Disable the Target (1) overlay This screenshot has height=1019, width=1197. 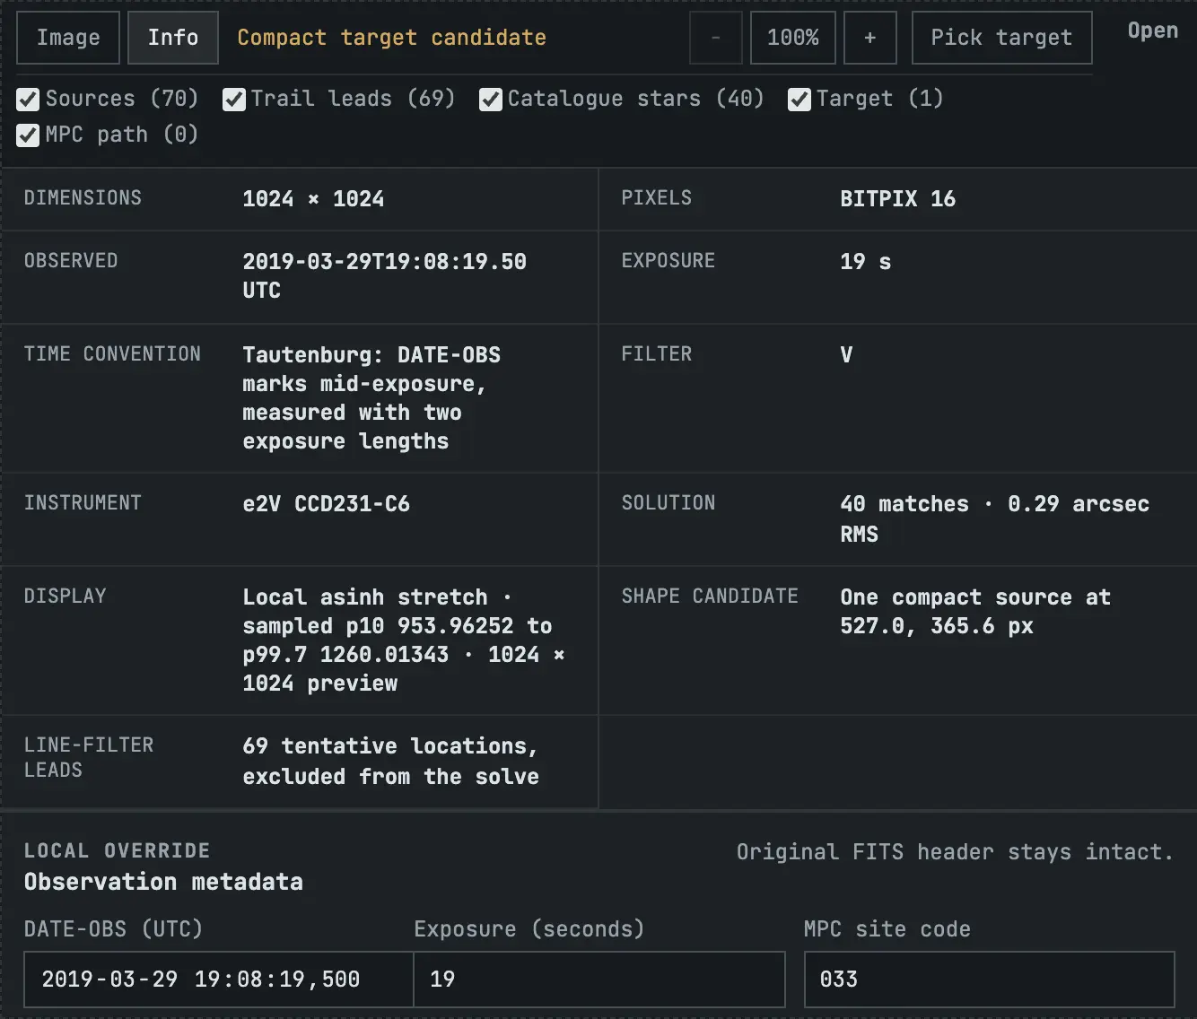[x=799, y=100]
